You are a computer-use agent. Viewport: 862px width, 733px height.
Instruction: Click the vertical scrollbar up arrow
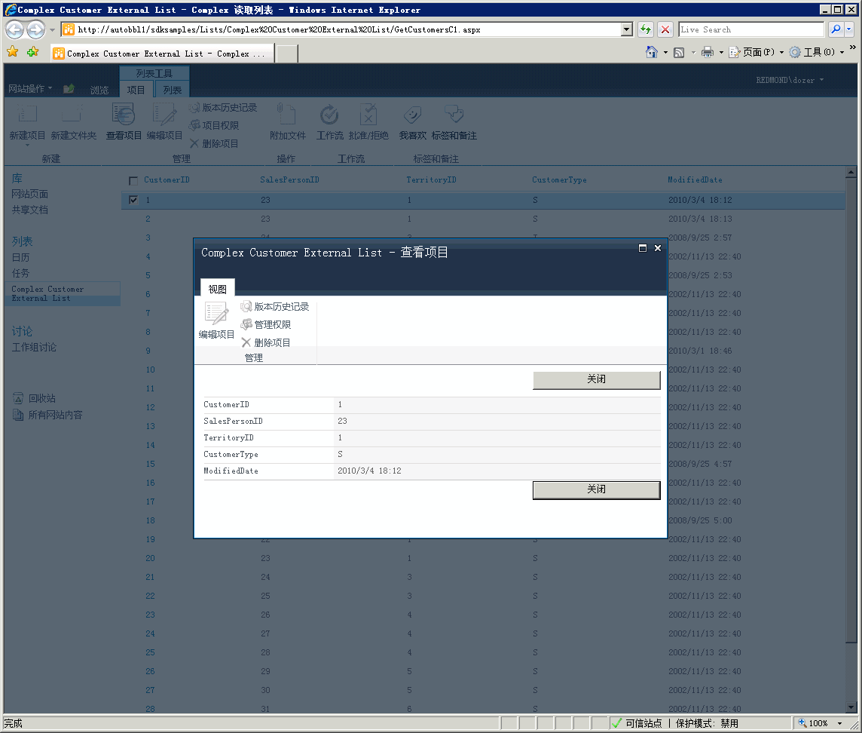coord(851,172)
